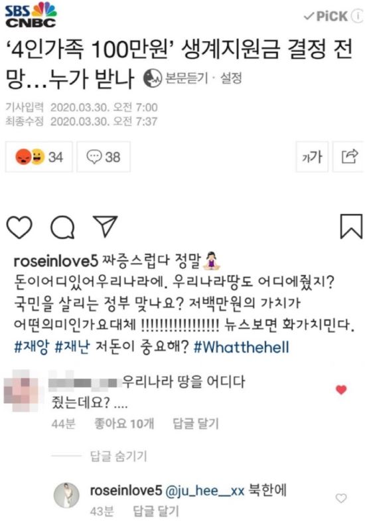365x530 pixels.
Task: Click the SBS CNBC logo
Action: pyautogui.click(x=31, y=15)
